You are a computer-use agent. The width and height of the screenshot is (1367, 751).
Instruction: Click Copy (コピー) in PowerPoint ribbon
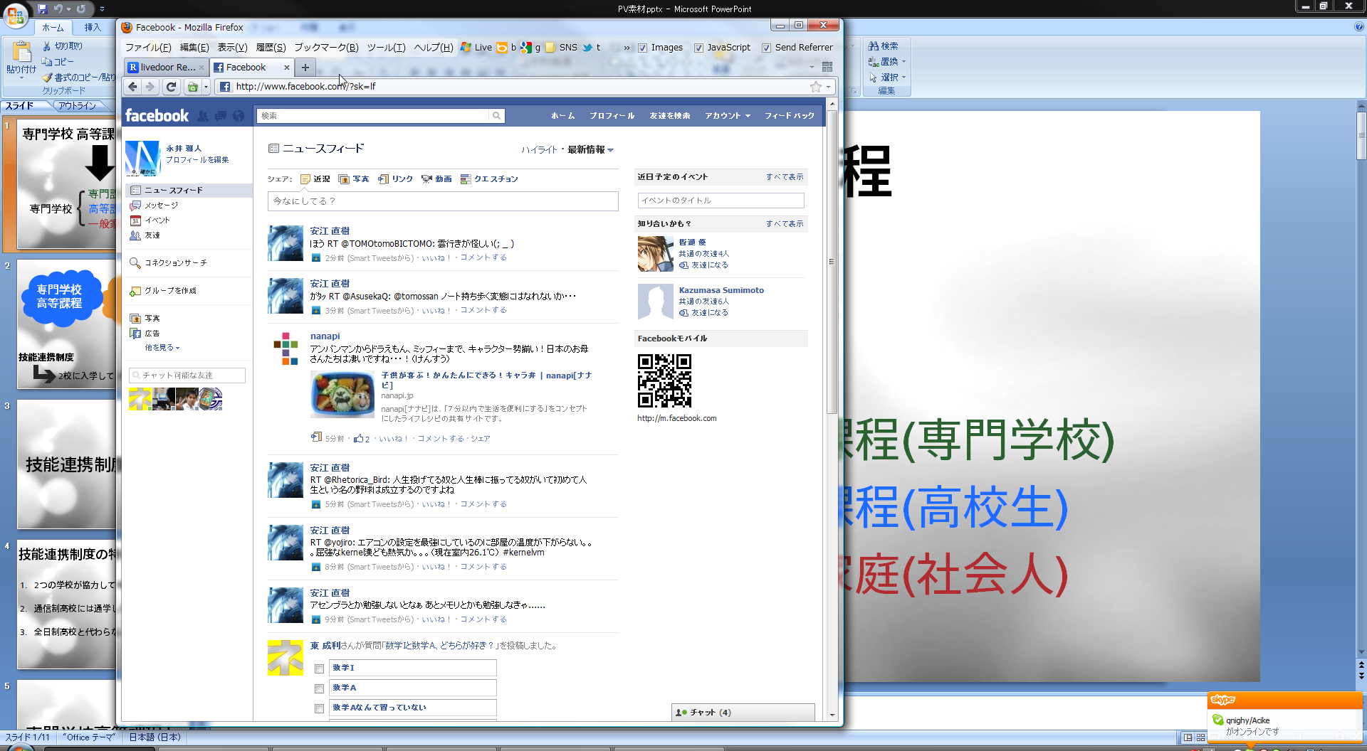tap(58, 62)
